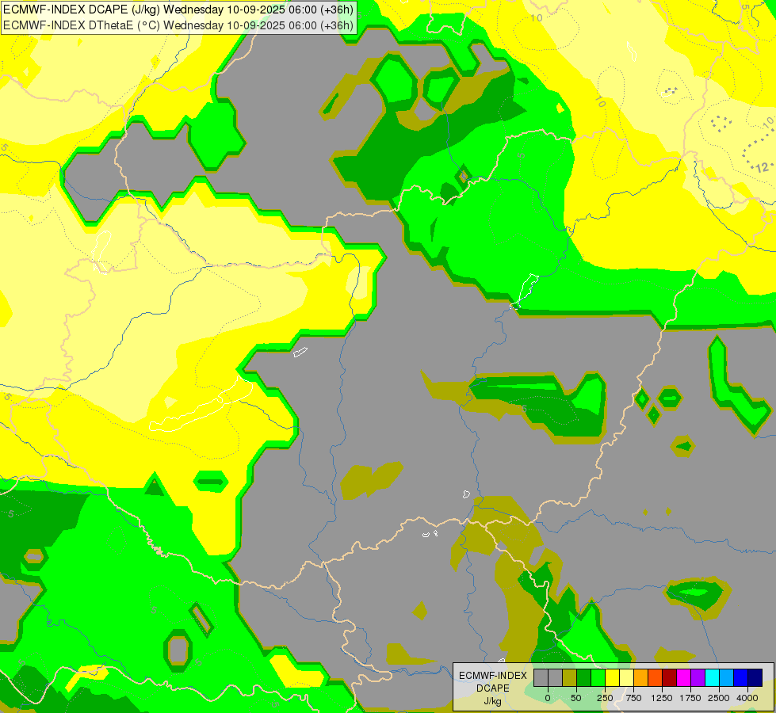776x713 pixels.
Task: Click the legend value 50
Action: point(576,698)
